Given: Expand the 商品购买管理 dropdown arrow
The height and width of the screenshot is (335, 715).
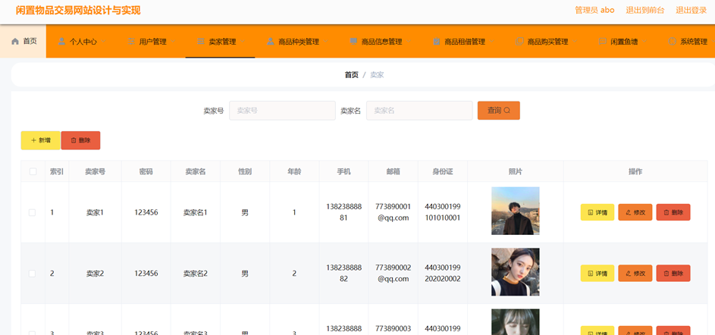Looking at the screenshot, I should coord(575,42).
